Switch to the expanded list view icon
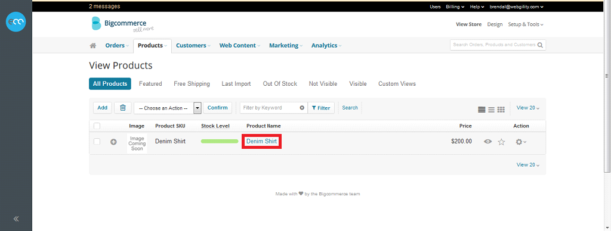Image resolution: width=611 pixels, height=231 pixels. click(482, 110)
